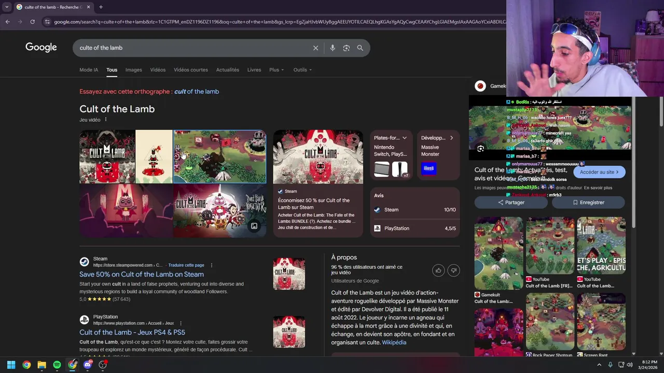Open the Windows Start menu
Screen dimensions: 664x373
11,365
